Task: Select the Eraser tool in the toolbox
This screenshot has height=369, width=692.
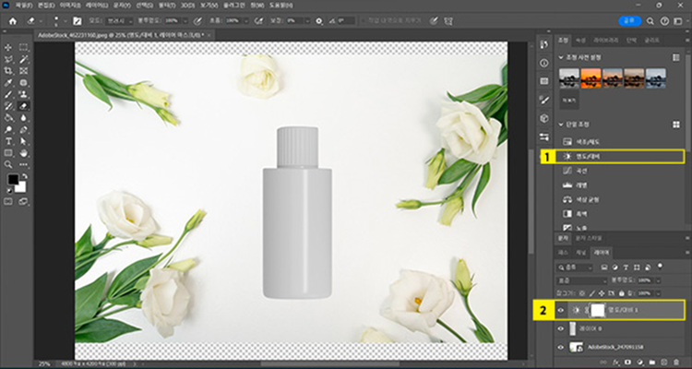Action: click(x=24, y=106)
